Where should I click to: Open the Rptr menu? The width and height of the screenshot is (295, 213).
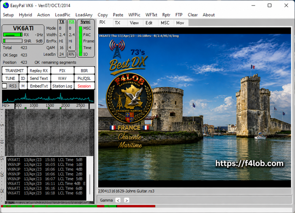tap(166, 15)
